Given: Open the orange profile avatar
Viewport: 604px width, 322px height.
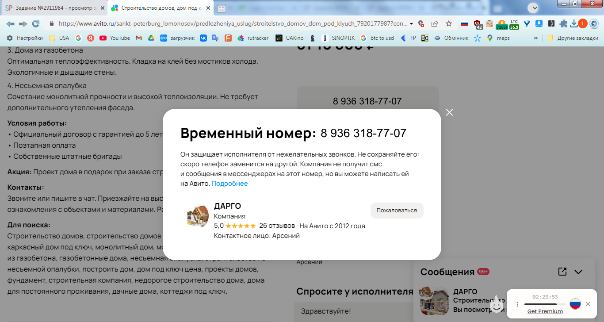Looking at the screenshot, I should [x=583, y=24].
